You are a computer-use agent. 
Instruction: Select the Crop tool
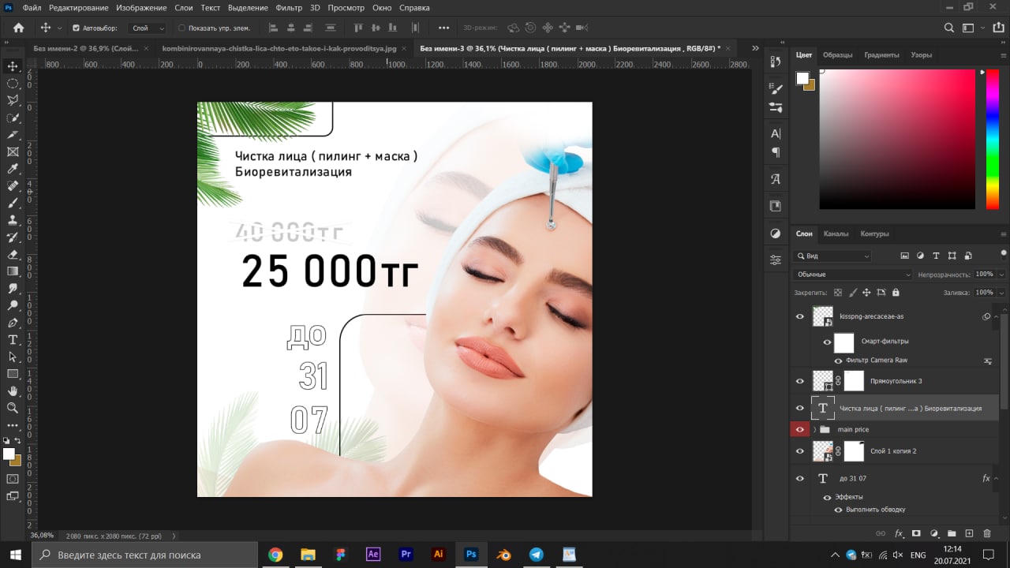click(x=13, y=135)
